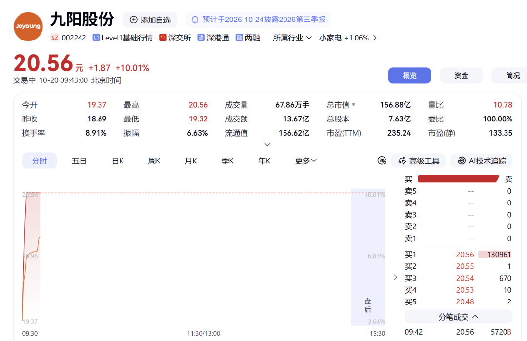Image resolution: width=527 pixels, height=341 pixels.
Task: Open the 高级工具 button
Action: (x=419, y=161)
